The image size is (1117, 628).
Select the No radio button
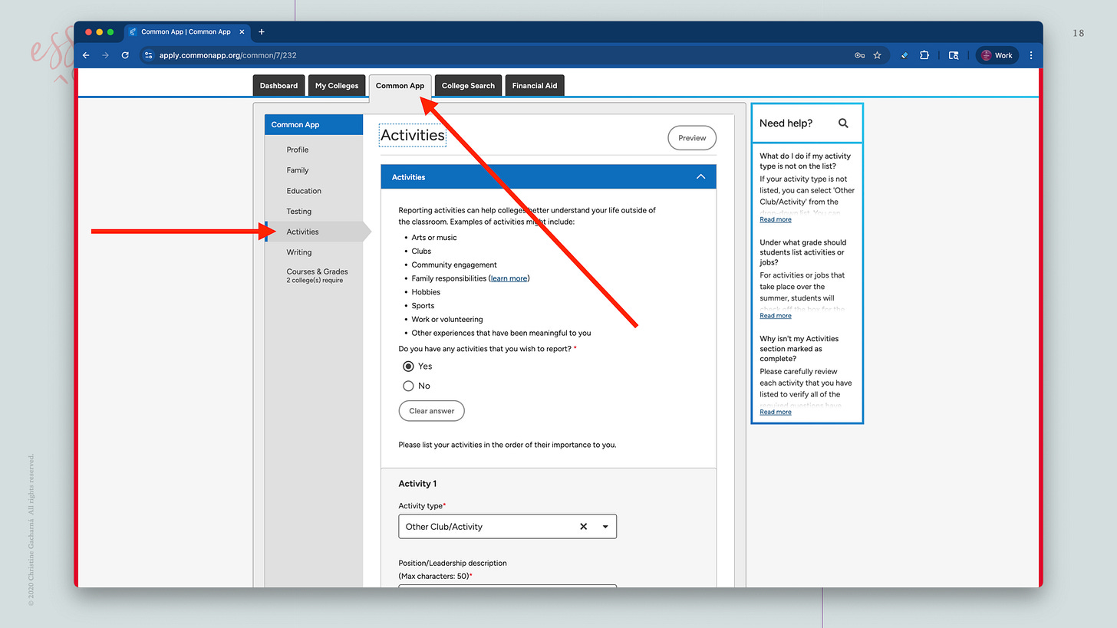(408, 386)
